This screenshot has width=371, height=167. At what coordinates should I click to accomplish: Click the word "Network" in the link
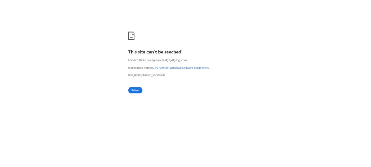187,68
